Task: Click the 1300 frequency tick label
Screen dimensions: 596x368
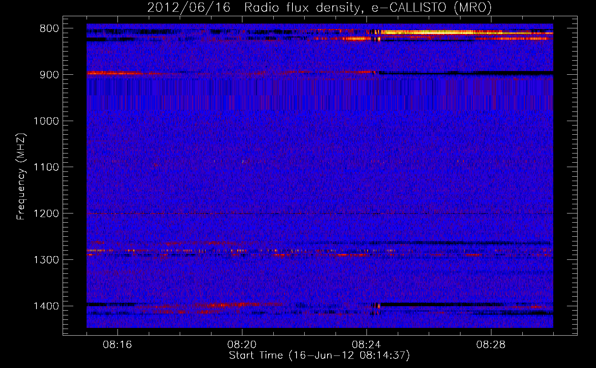Action: [x=46, y=260]
